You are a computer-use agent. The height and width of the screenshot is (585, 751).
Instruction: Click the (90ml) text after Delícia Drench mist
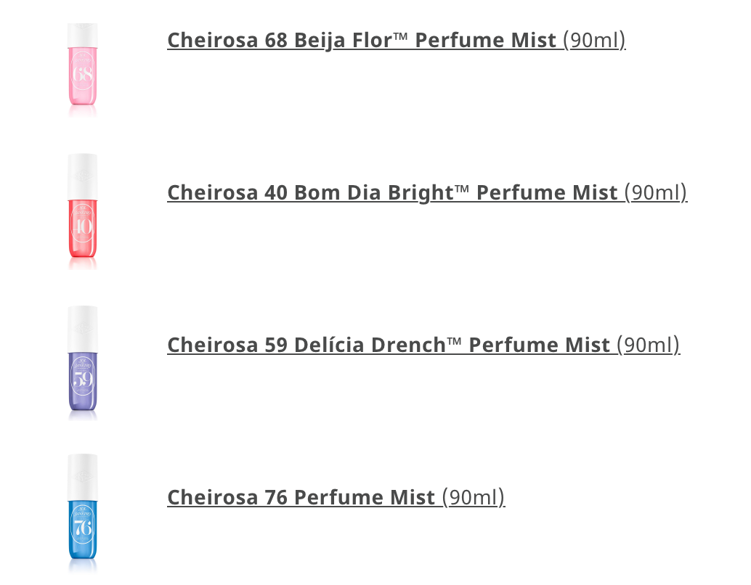[x=649, y=345]
